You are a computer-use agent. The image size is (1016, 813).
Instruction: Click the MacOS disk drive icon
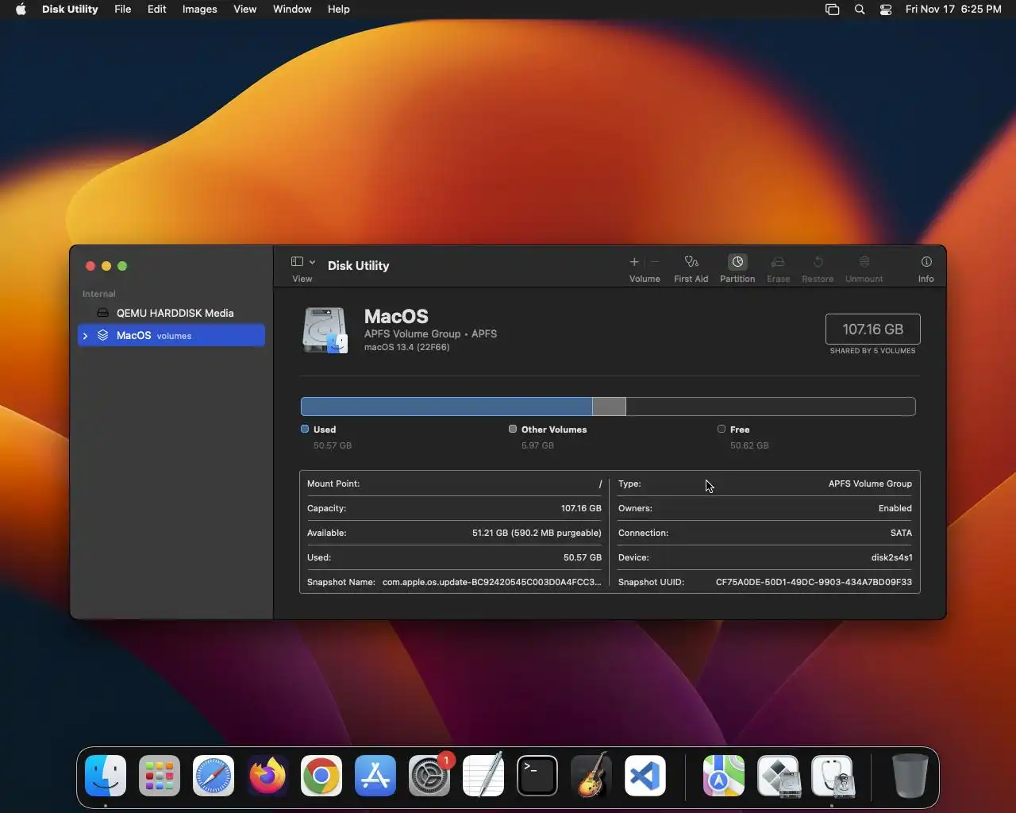click(x=325, y=329)
